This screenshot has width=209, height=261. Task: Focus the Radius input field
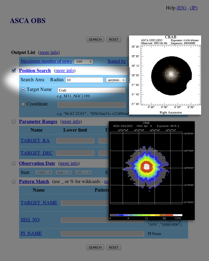(x=84, y=80)
